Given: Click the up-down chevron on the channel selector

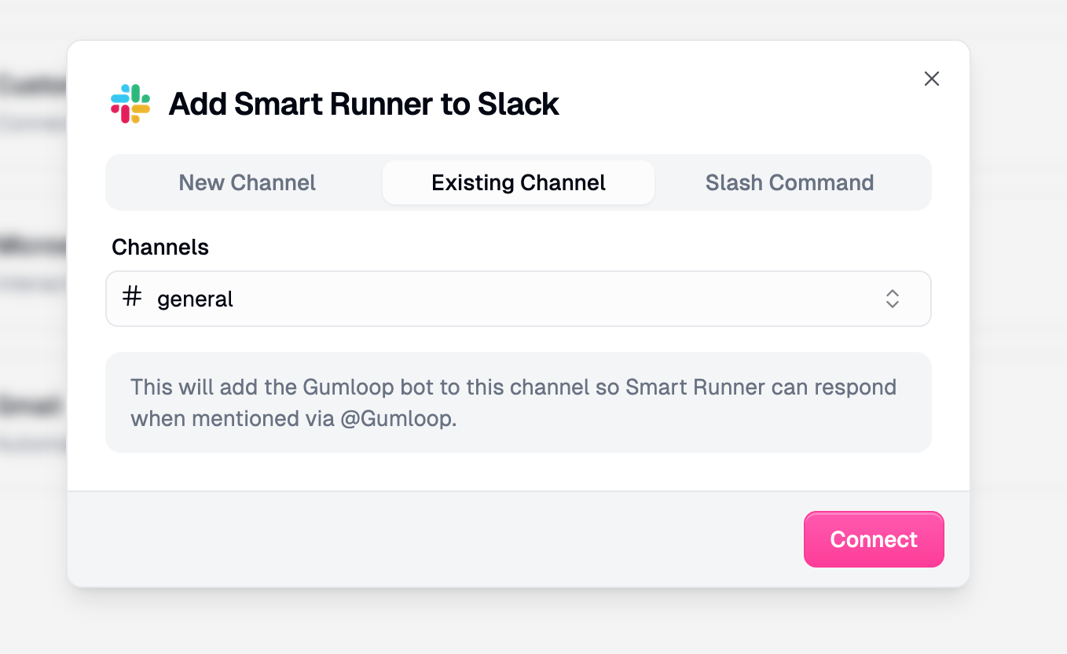Looking at the screenshot, I should (x=893, y=299).
